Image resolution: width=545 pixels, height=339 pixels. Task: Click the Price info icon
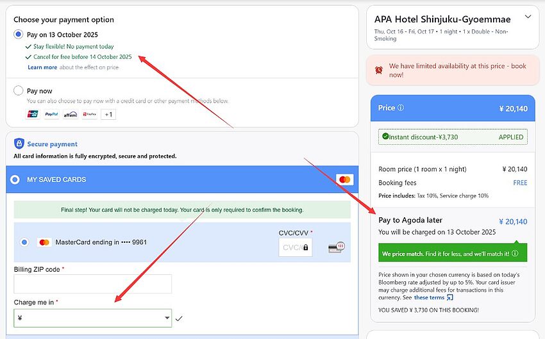[400, 108]
